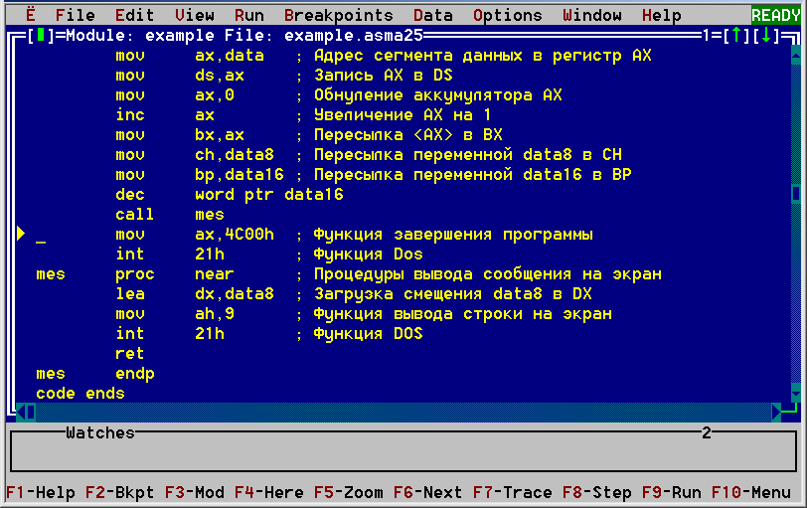The height and width of the screenshot is (508, 807).
Task: Click F7-Trace in the bottom status line
Action: 512,492
